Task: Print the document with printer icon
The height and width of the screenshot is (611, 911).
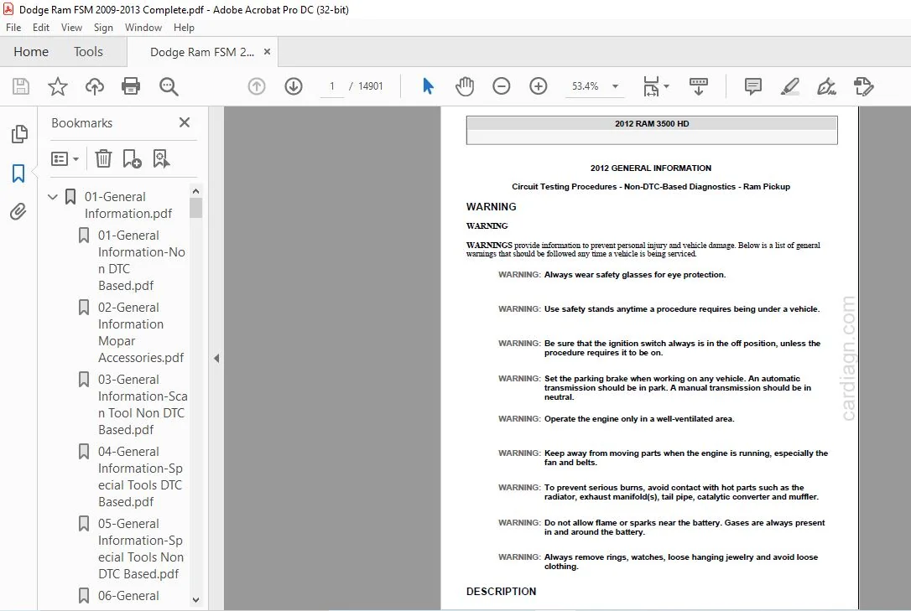Action: click(131, 86)
